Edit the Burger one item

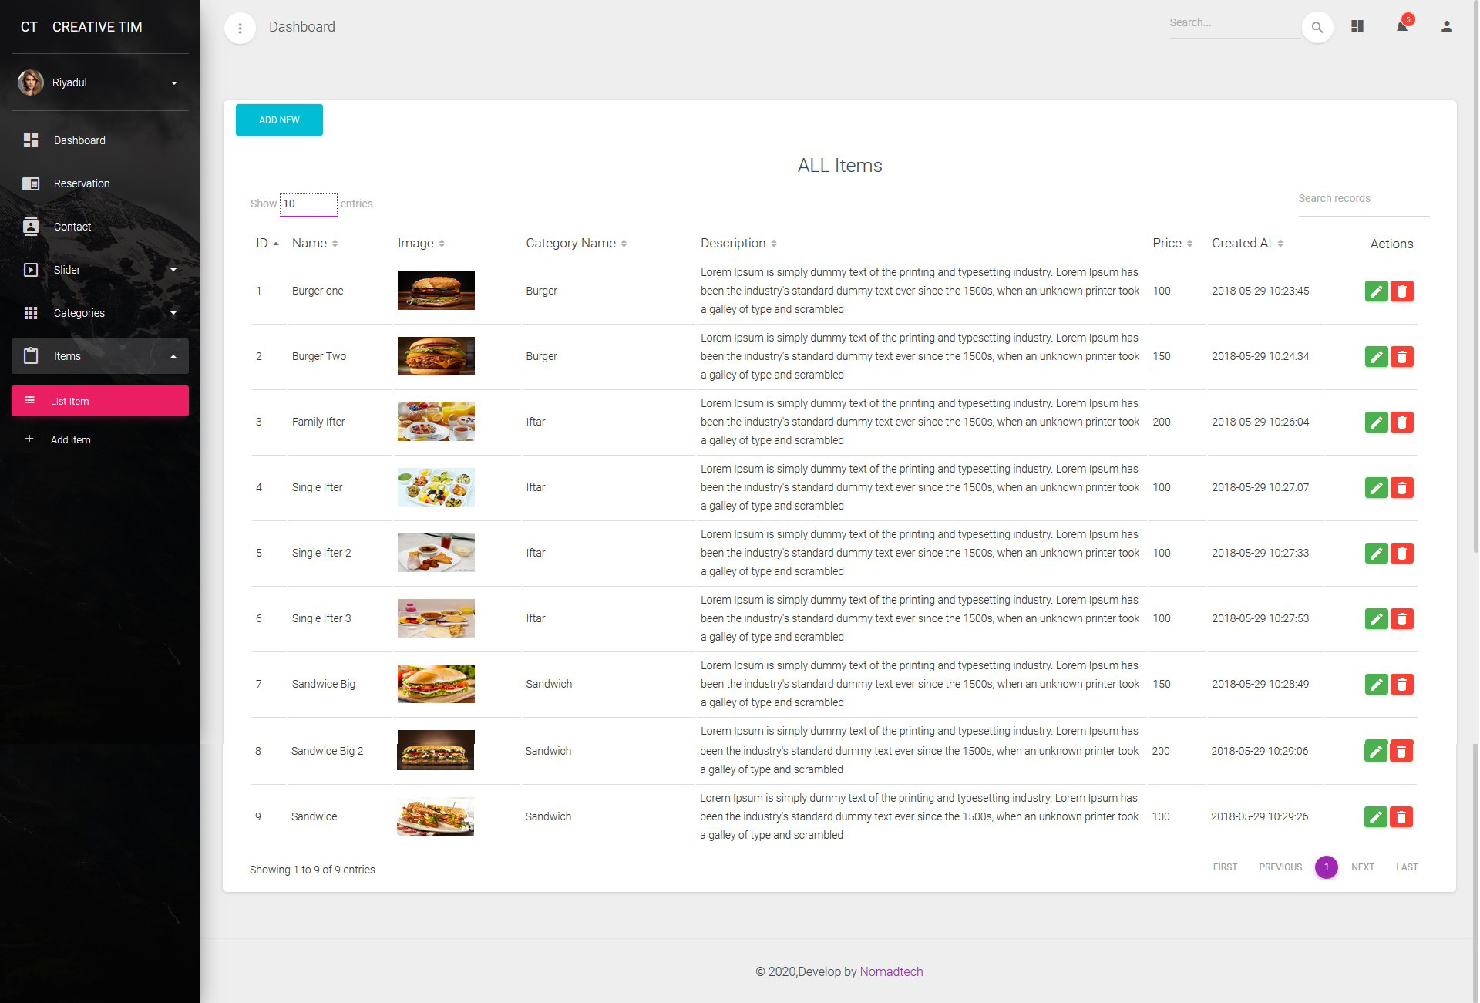[1376, 291]
